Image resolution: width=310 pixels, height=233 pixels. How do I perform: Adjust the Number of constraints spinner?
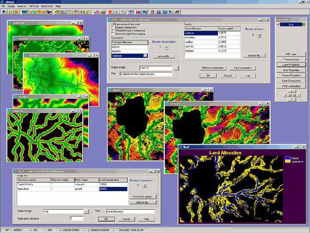coord(167,47)
